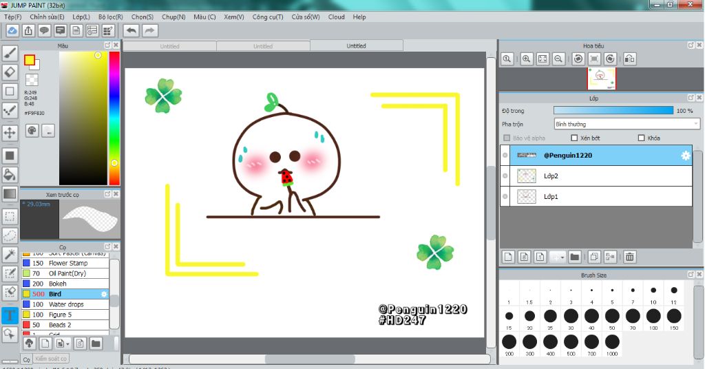Hide the @Penguin1220 layer
The image size is (705, 369).
(x=505, y=155)
